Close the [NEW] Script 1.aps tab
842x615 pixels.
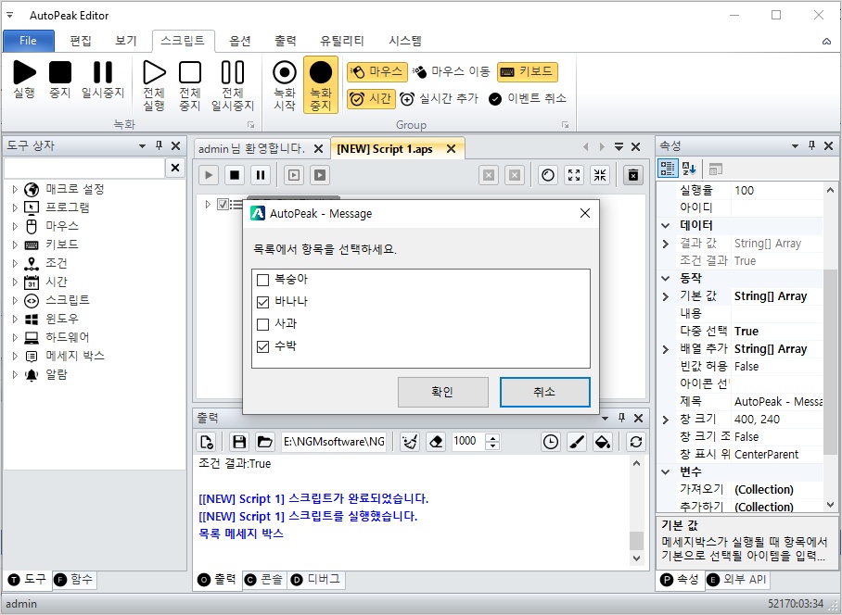coord(451,148)
